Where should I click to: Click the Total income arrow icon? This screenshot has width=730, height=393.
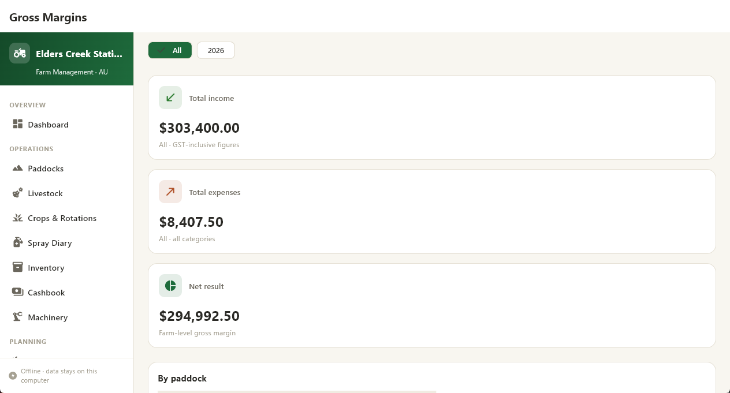coord(170,98)
